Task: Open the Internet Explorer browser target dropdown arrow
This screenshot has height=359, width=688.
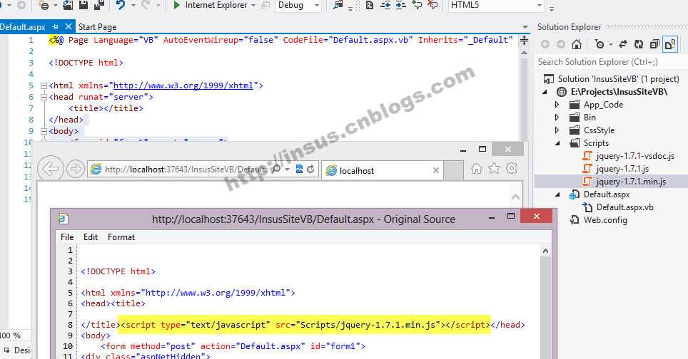Action: (253, 5)
